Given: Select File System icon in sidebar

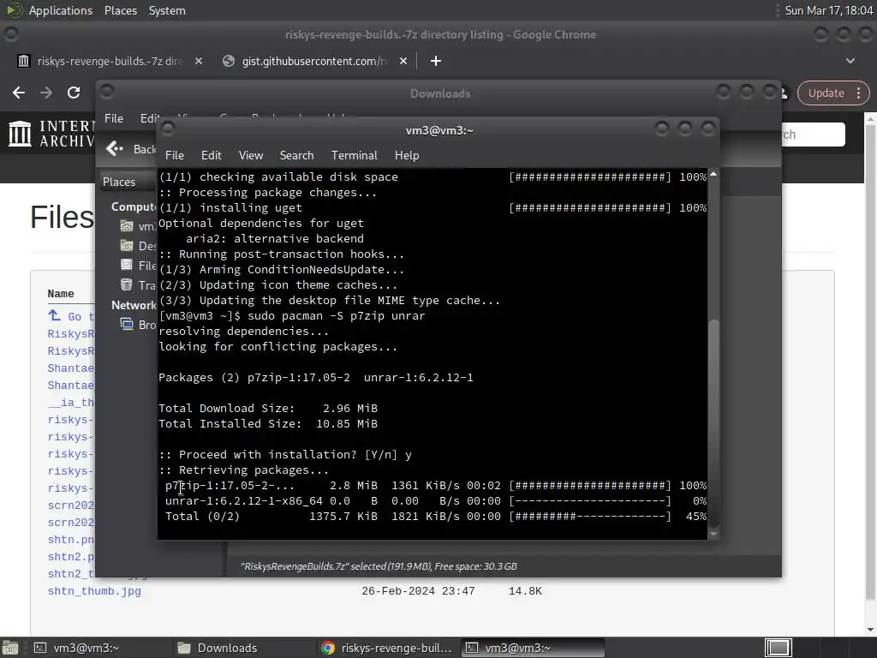Looking at the screenshot, I should (x=127, y=266).
